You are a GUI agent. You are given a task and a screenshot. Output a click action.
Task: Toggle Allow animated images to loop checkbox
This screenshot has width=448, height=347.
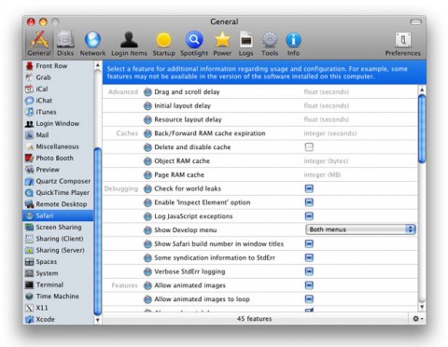(x=309, y=298)
